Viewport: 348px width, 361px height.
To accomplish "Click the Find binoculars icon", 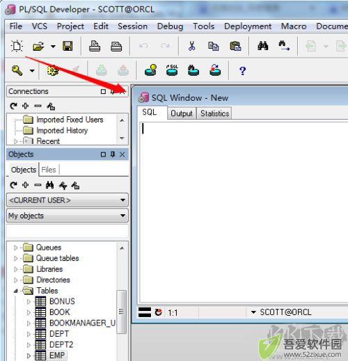I will (263, 46).
